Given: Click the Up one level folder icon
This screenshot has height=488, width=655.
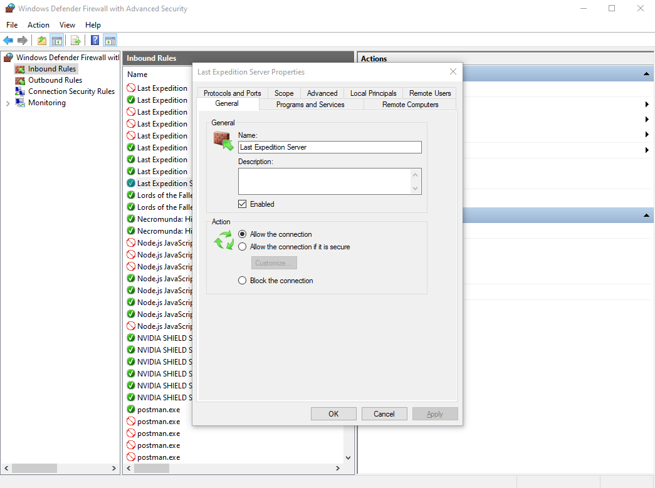Looking at the screenshot, I should coord(42,41).
